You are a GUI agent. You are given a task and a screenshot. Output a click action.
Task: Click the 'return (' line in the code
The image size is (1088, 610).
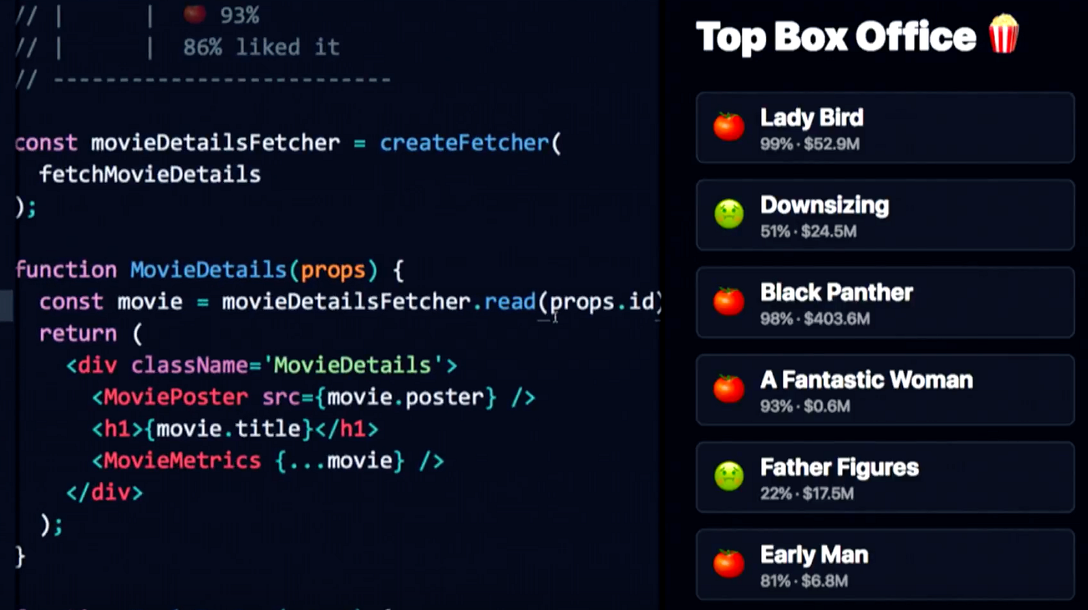pyautogui.click(x=91, y=334)
